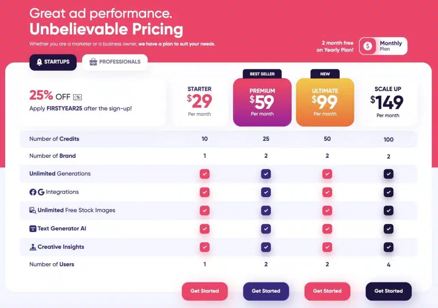This screenshot has height=308, width=438.
Task: Click the Creative Insights chart icon
Action: (33, 247)
